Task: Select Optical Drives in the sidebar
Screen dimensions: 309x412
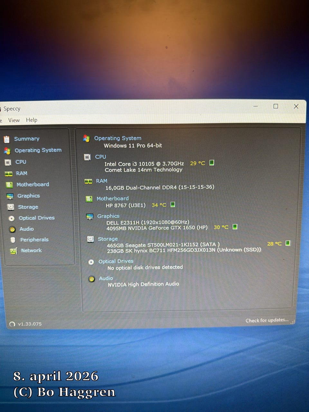Action: (x=37, y=218)
